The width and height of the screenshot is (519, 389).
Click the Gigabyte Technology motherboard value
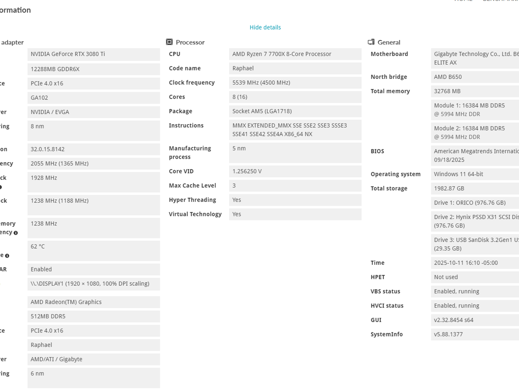click(x=475, y=59)
